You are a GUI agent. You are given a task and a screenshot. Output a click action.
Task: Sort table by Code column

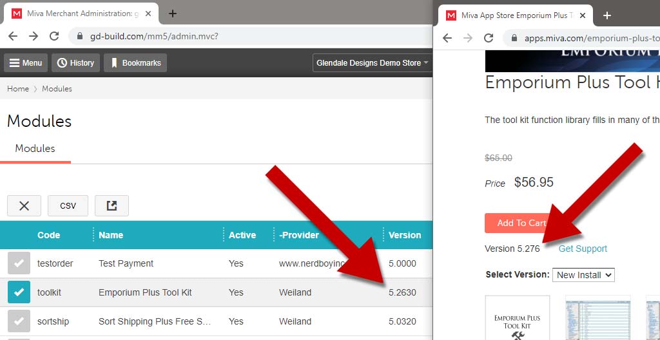(x=49, y=235)
